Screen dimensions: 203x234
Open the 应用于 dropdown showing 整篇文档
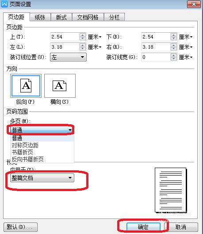[42, 178]
